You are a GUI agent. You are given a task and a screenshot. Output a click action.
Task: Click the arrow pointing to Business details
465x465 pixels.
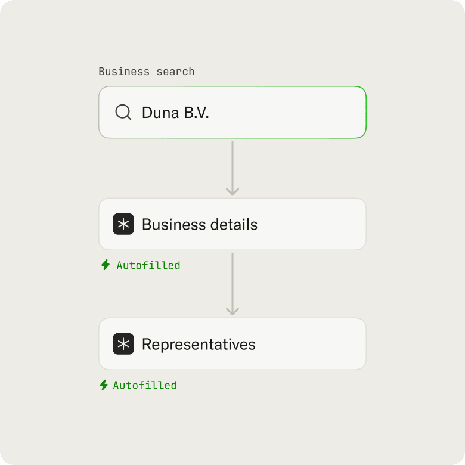click(x=232, y=168)
